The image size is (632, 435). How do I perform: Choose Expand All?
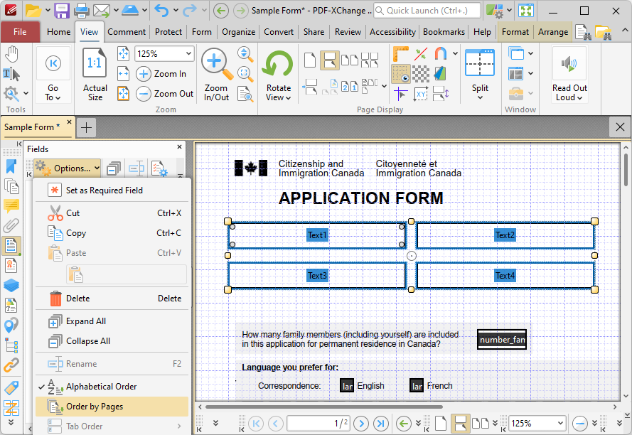coord(112,321)
